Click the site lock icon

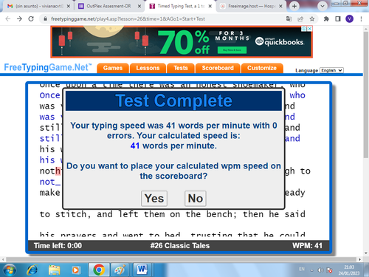tap(45, 19)
